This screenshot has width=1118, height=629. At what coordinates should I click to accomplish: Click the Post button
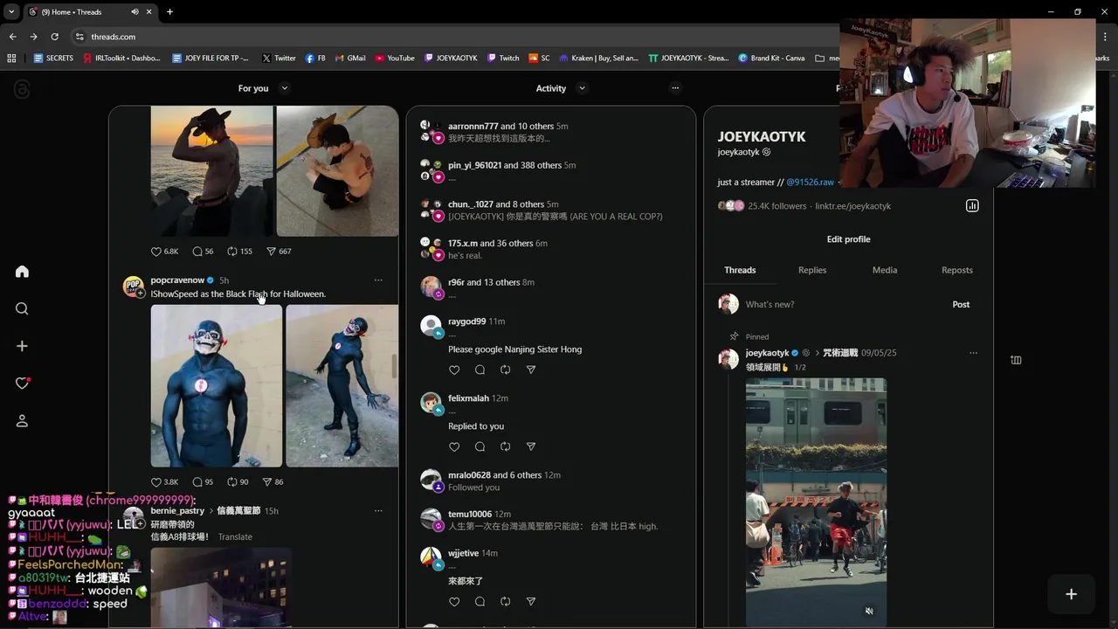pos(961,305)
